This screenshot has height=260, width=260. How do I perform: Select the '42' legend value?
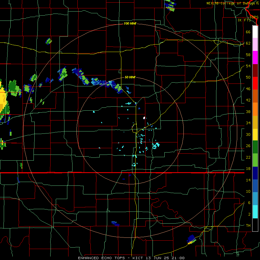point(248,100)
